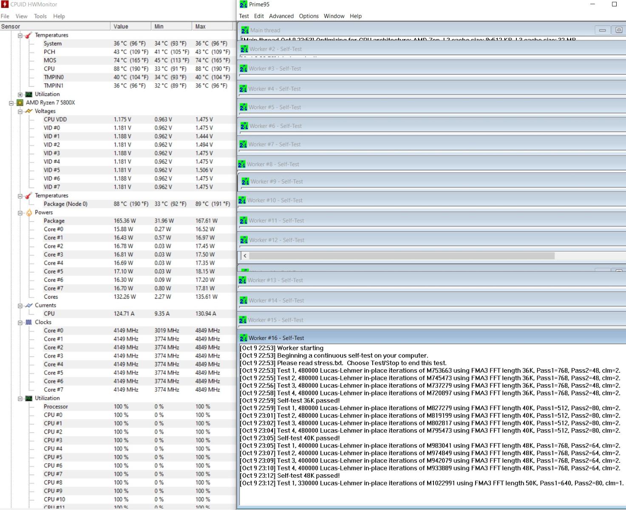Click the Worker #15 window icon
This screenshot has height=510, width=626.
(x=243, y=320)
